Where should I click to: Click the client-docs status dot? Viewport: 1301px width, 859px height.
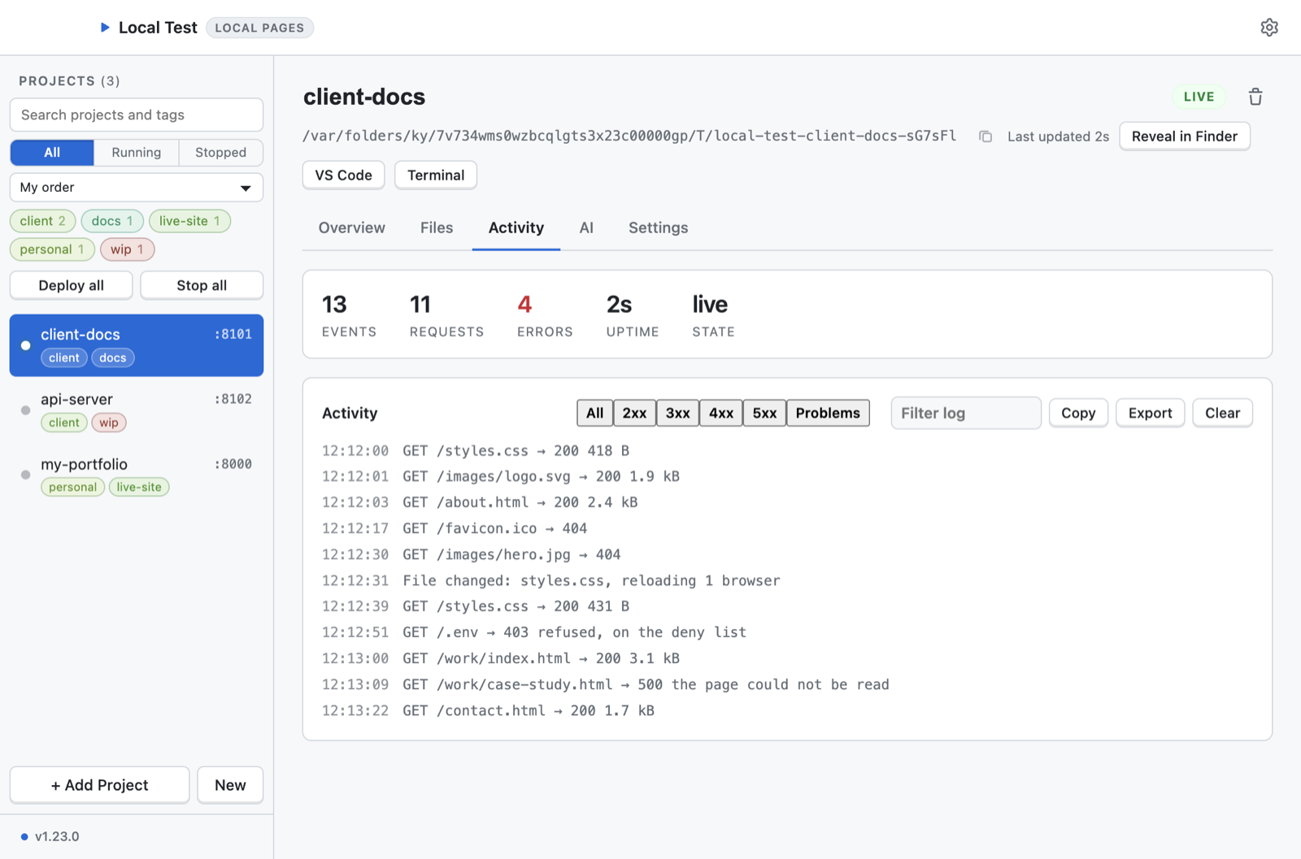pyautogui.click(x=26, y=345)
